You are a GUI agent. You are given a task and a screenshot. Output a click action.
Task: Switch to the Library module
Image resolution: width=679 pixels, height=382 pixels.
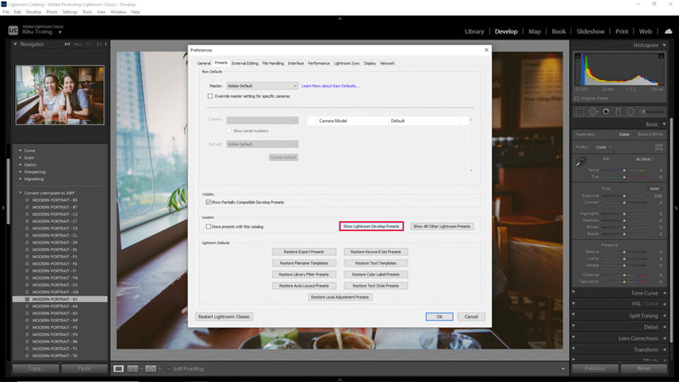click(474, 31)
